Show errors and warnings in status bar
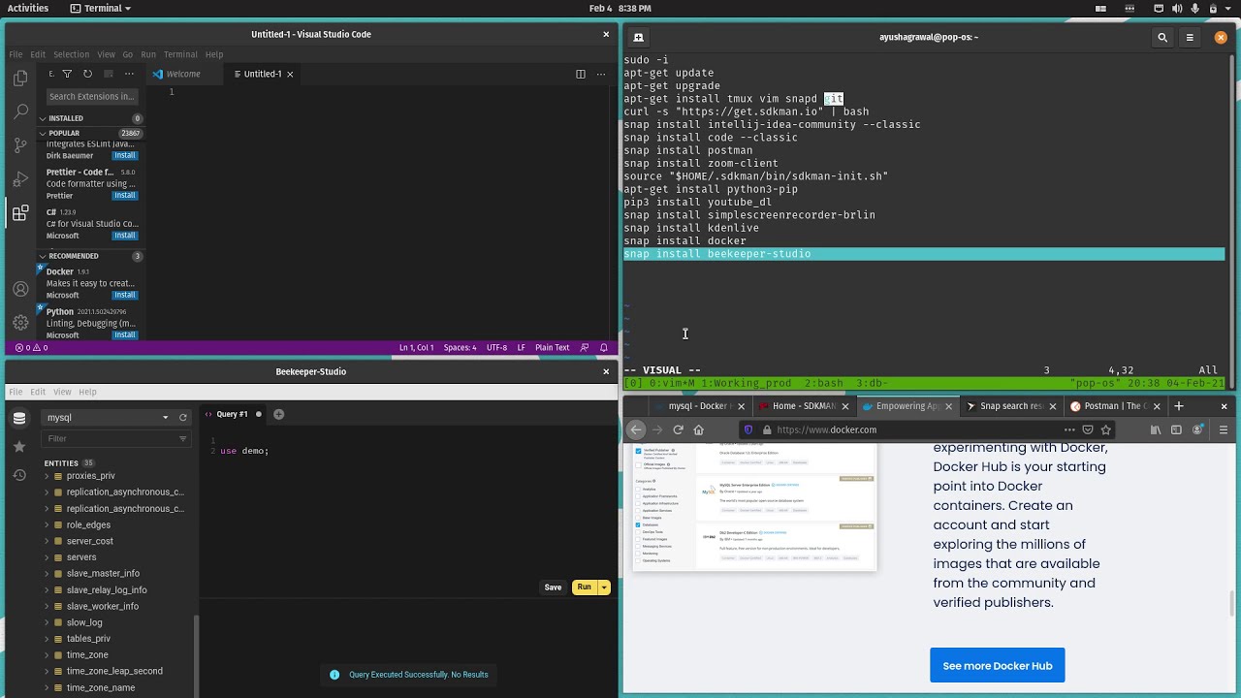The image size is (1241, 698). [x=31, y=347]
